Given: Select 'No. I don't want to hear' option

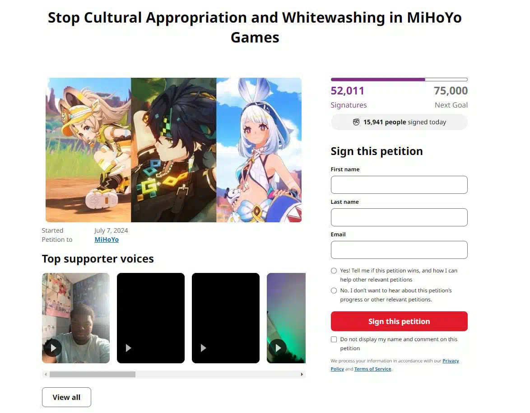Looking at the screenshot, I should tap(334, 291).
